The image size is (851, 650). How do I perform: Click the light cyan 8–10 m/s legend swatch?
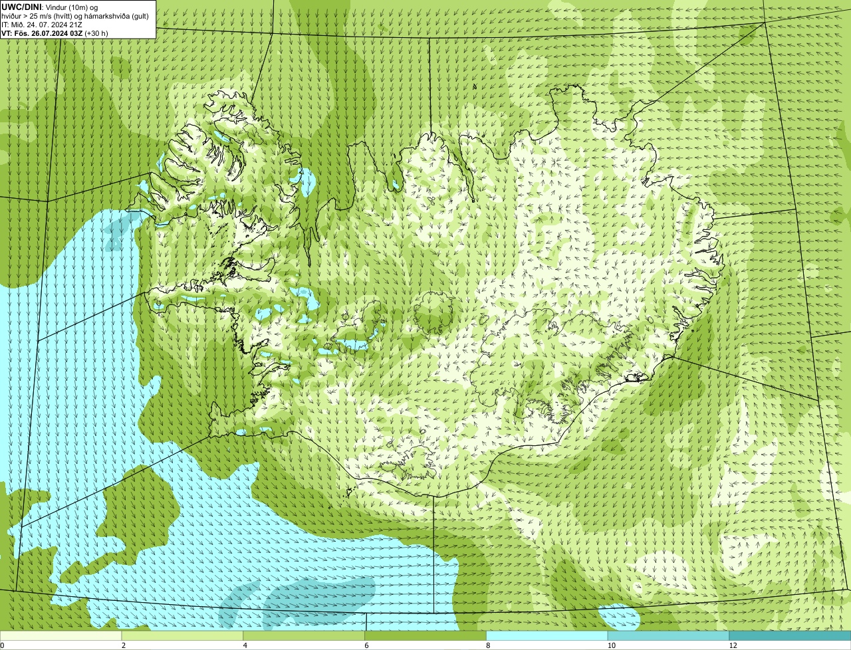pos(547,636)
